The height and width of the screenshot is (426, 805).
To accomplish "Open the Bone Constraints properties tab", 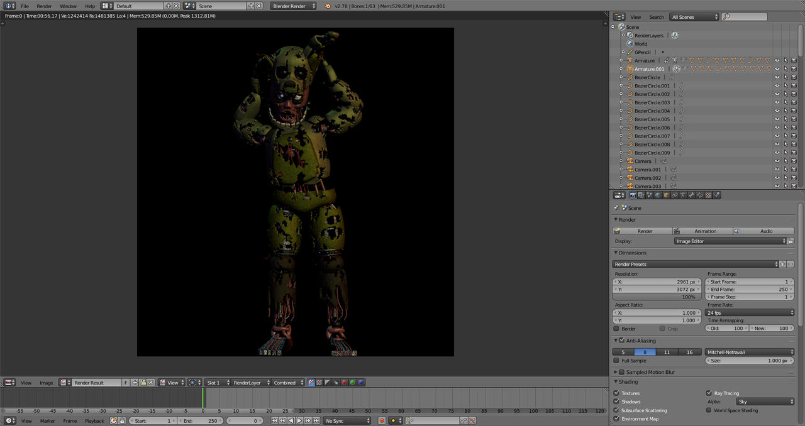I will click(699, 195).
